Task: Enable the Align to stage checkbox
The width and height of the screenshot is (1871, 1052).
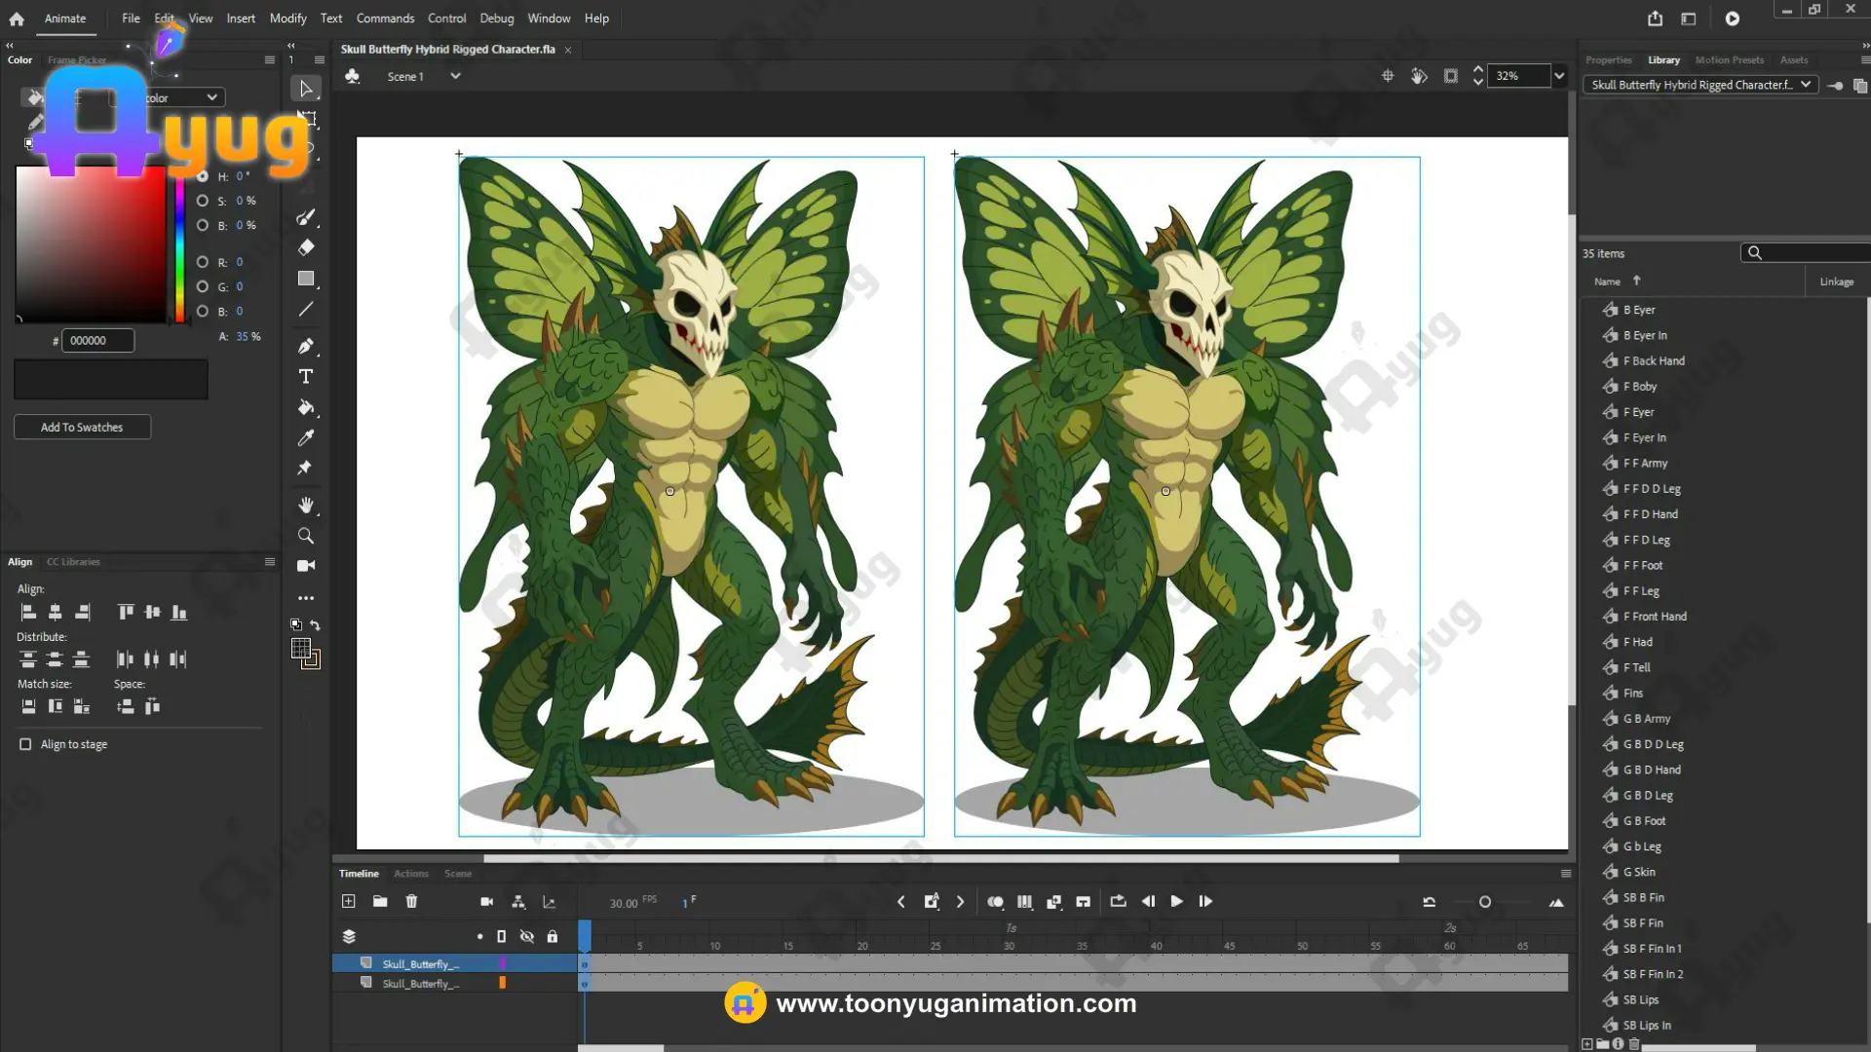Action: [25, 744]
